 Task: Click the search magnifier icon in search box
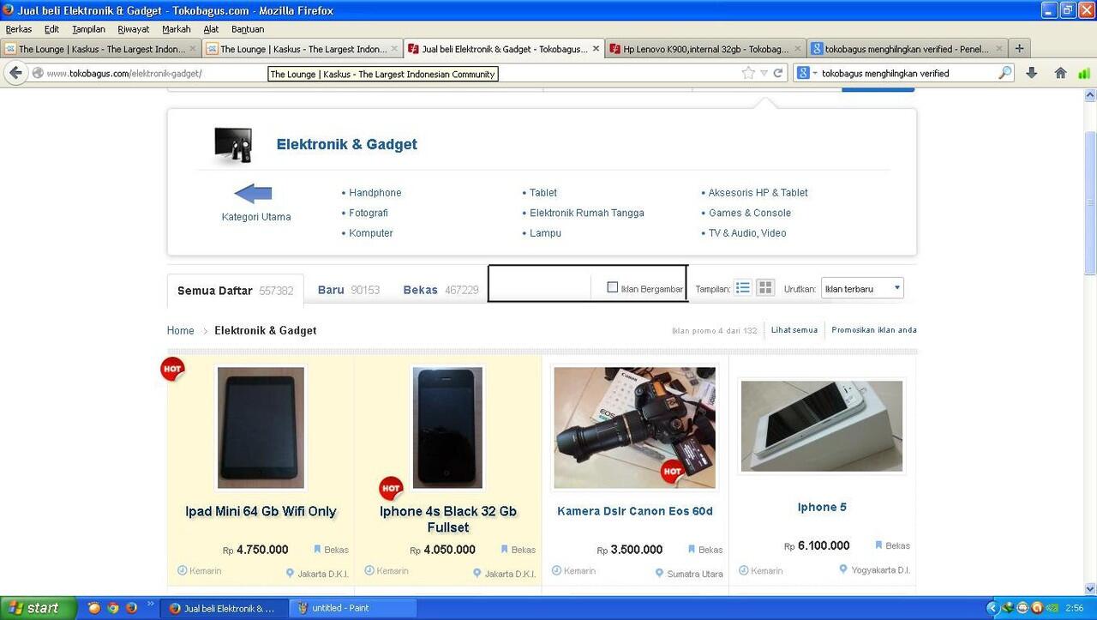[x=1004, y=73]
